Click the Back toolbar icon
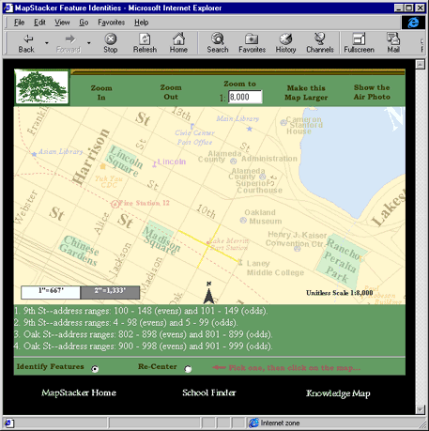The height and width of the screenshot is (431, 429). click(x=27, y=39)
